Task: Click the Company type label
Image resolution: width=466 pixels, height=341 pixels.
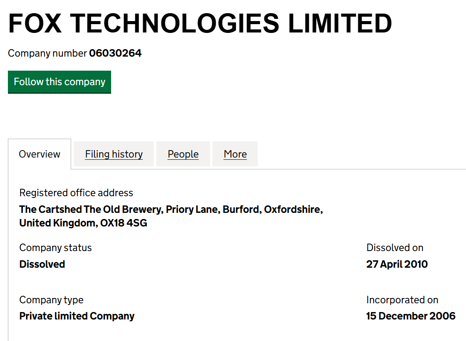Action: coord(51,300)
